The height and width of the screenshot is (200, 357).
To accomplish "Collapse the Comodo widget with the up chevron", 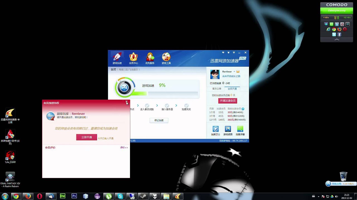I will 337,39.
